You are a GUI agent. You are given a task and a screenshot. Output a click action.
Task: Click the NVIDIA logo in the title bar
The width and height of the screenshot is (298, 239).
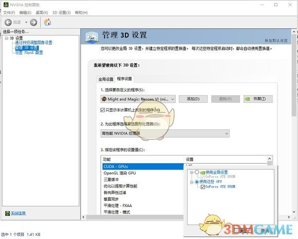pos(6,5)
